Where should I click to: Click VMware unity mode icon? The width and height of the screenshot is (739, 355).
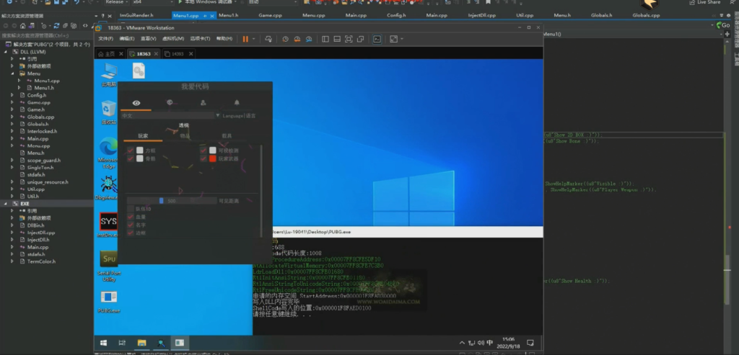pos(361,39)
